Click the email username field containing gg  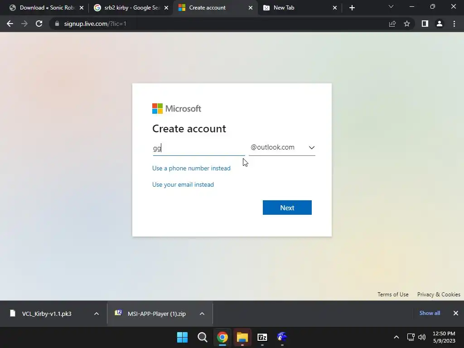(198, 148)
